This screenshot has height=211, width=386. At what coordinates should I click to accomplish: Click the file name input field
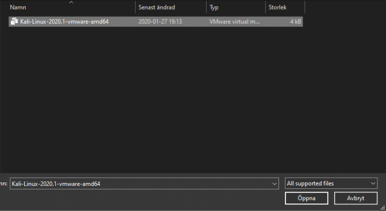tap(138, 184)
